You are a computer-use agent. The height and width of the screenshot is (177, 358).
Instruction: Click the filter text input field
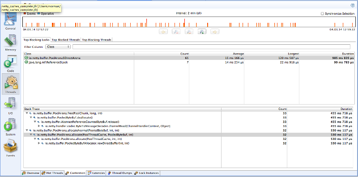pos(211,47)
